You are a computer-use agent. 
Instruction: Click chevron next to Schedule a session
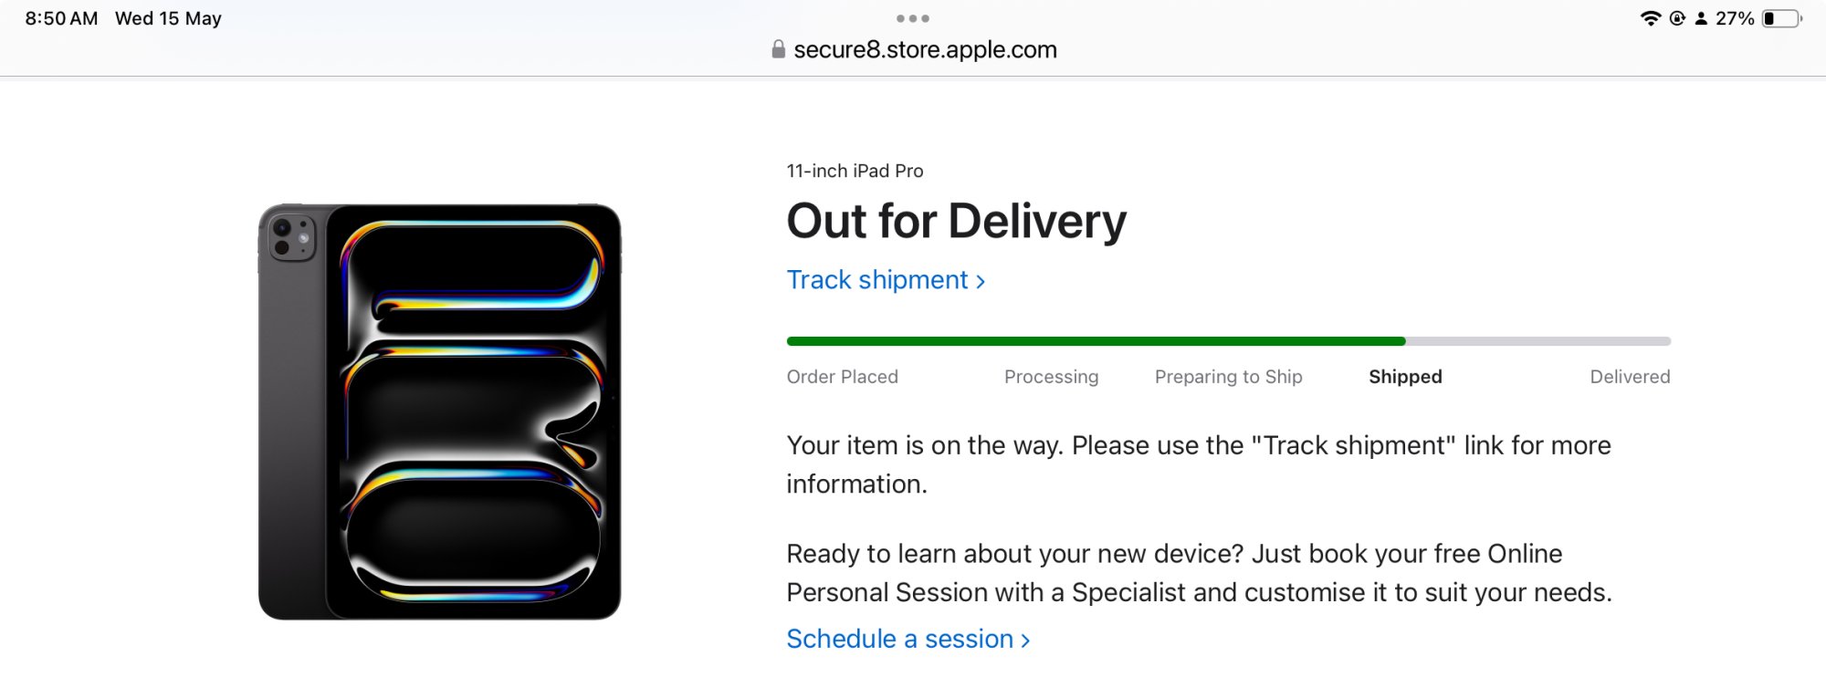point(1025,641)
